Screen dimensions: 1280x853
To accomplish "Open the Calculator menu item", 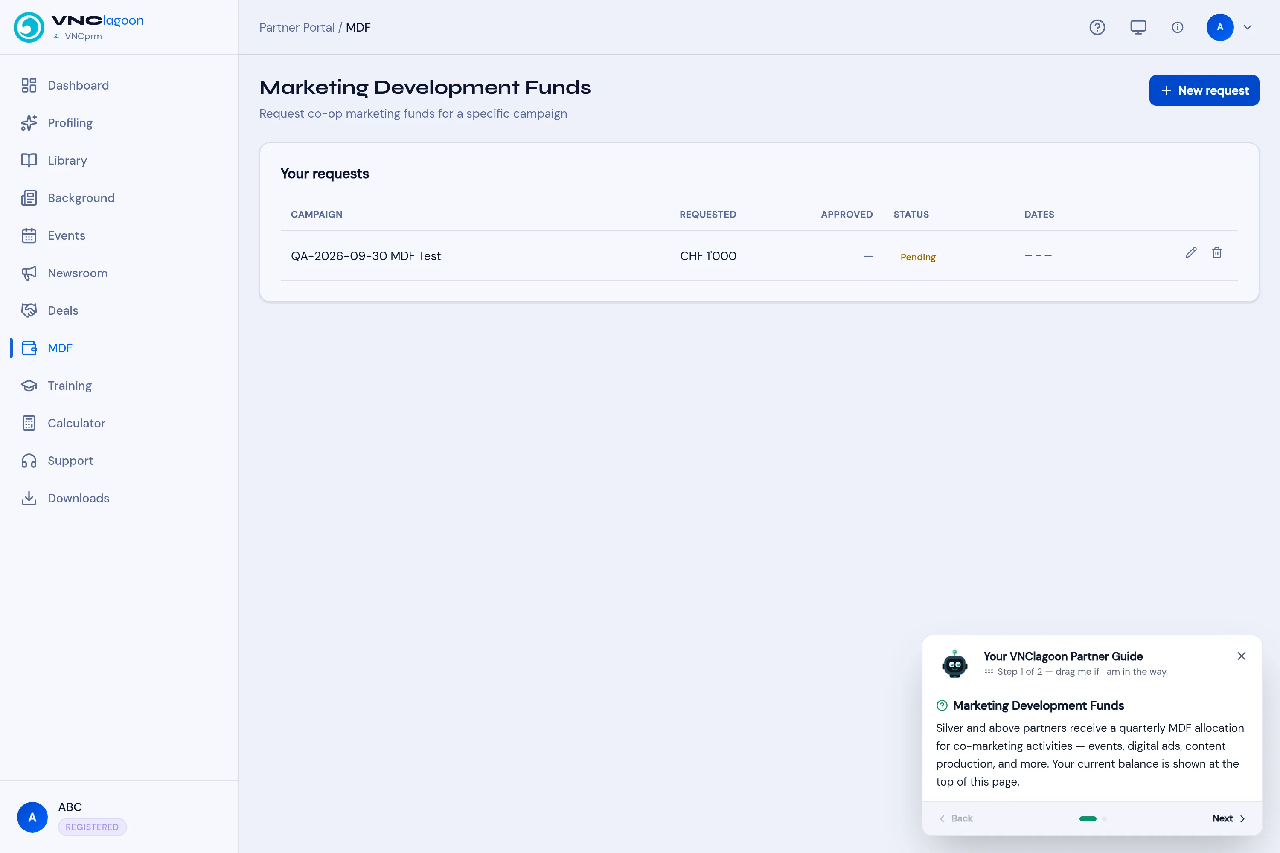I will tap(119, 423).
